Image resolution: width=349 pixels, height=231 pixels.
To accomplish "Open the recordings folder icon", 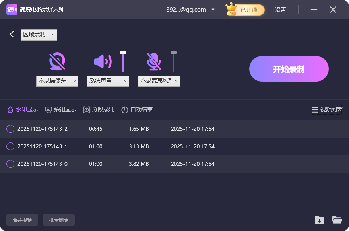I will (x=337, y=220).
